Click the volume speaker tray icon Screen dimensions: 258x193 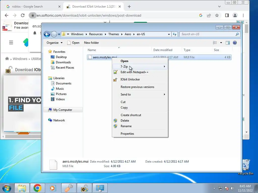click(232, 188)
